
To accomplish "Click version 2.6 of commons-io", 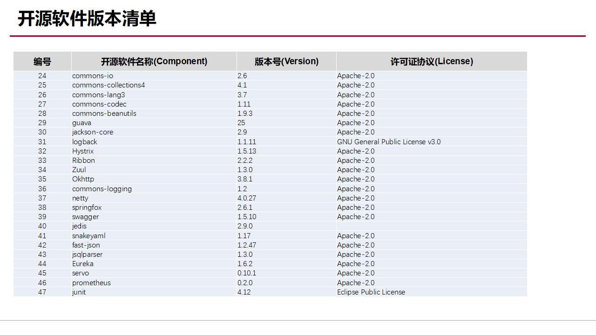I will click(x=286, y=76).
